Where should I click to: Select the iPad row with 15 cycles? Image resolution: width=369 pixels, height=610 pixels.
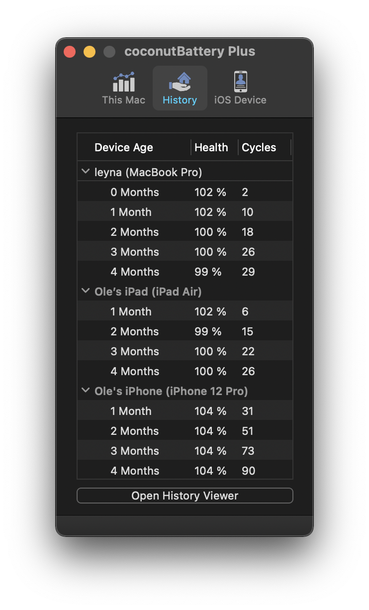(184, 331)
